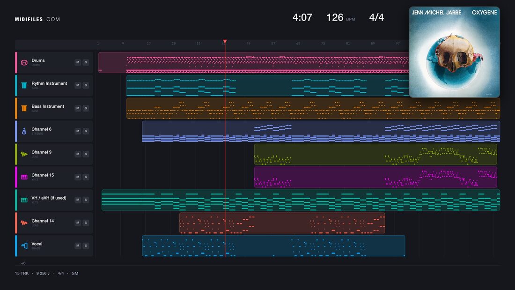Click the Channel 6 strings icon

pos(24,131)
